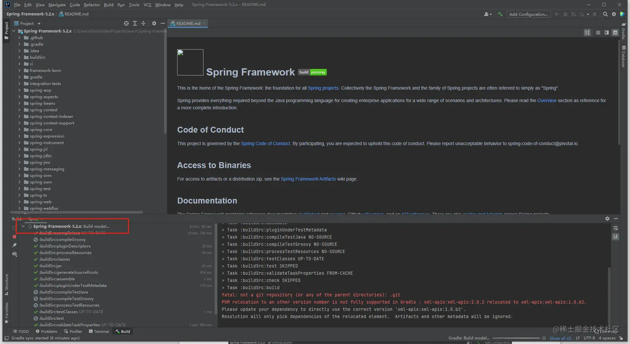This screenshot has width=630, height=344.
Task: Open the Profiler tool window tab
Action: (x=73, y=331)
